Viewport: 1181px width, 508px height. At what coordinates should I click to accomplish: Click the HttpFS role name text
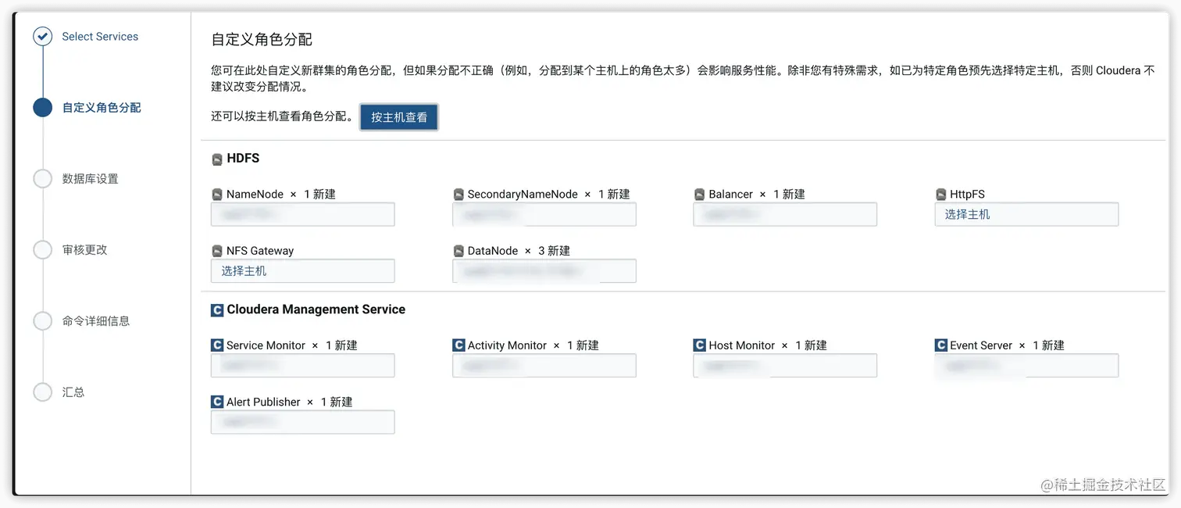[x=967, y=195]
